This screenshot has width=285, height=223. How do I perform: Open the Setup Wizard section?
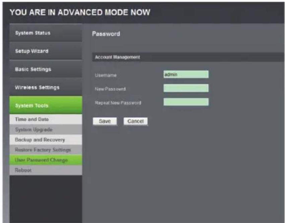[46, 51]
